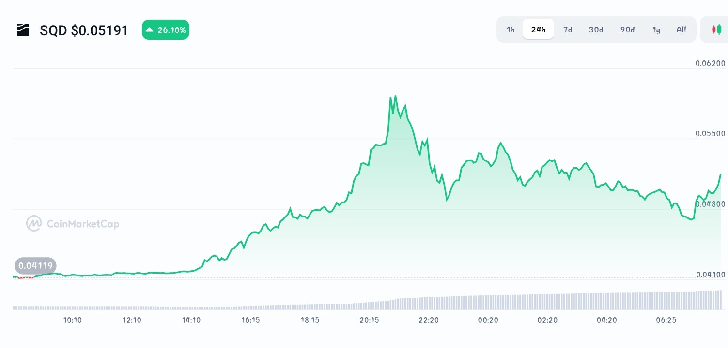728x348 pixels.
Task: Click the 0.06200 price axis label
Action: point(710,63)
